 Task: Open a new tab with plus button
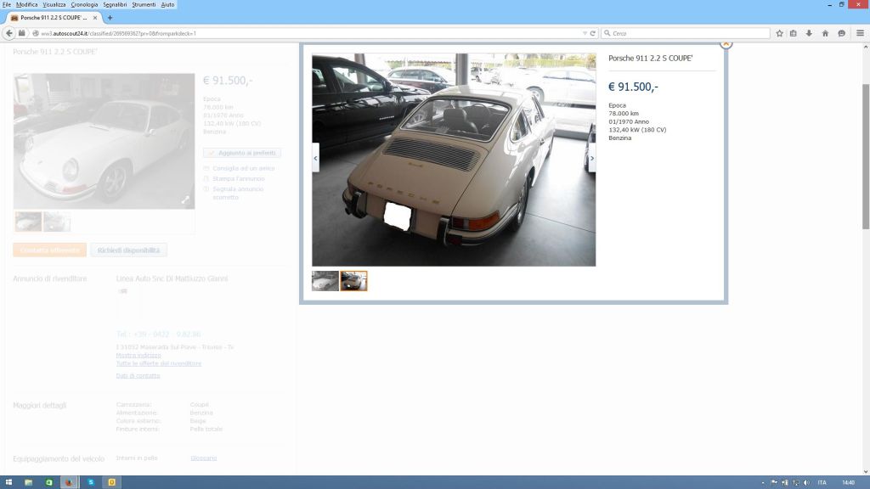point(110,18)
